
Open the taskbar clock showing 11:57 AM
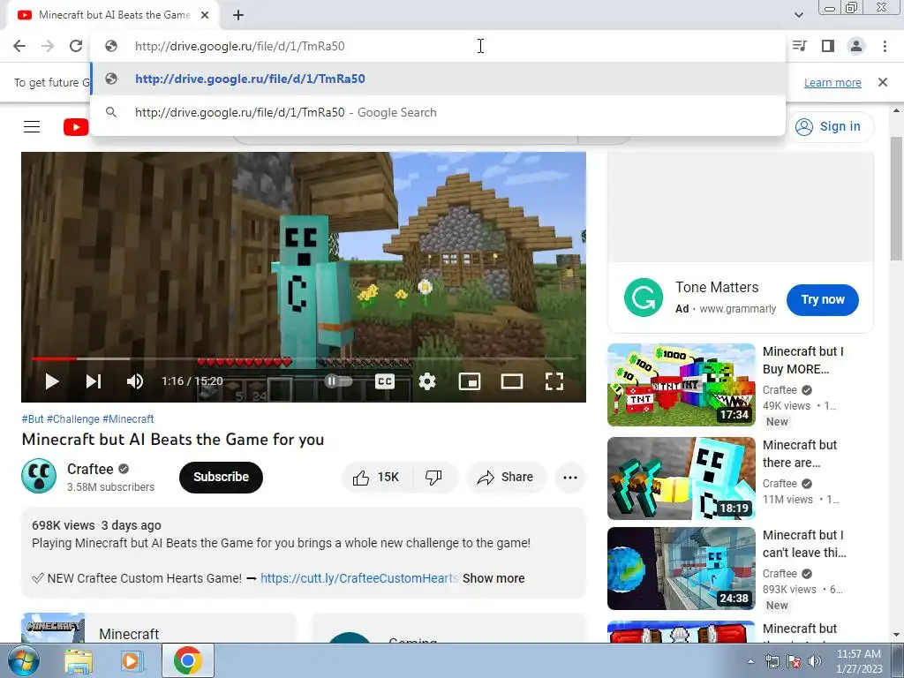click(859, 661)
